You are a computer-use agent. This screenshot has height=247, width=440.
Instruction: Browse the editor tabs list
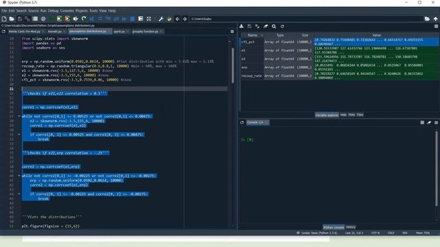click(3, 32)
